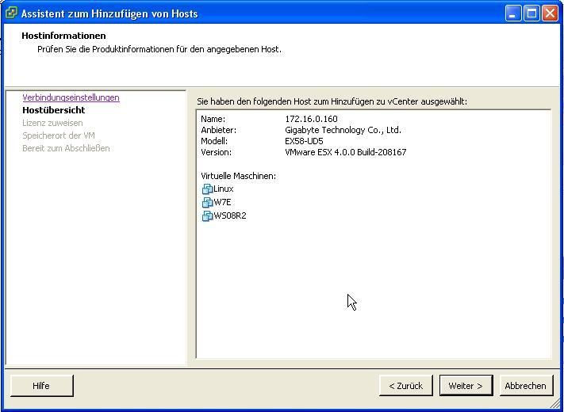Image resolution: width=564 pixels, height=412 pixels.
Task: Click the vSphere wizard title bar icon
Action: click(11, 13)
